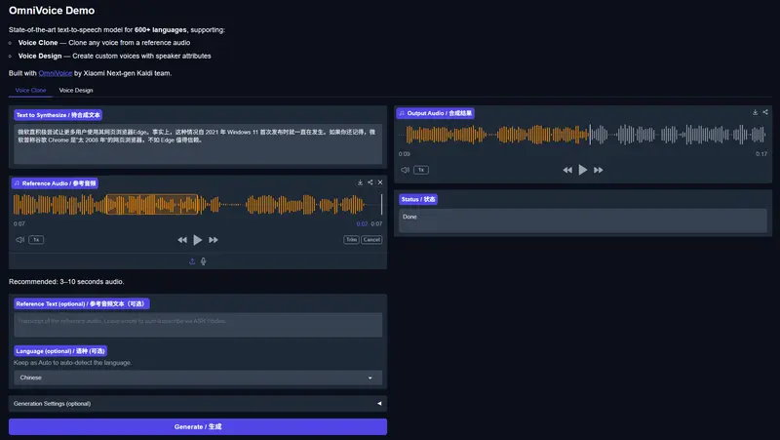
Task: Adjust volume of output audio
Action: pyautogui.click(x=405, y=170)
